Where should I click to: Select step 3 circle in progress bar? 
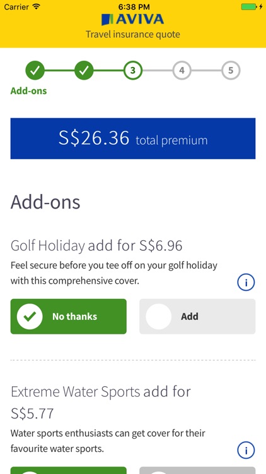tap(133, 70)
